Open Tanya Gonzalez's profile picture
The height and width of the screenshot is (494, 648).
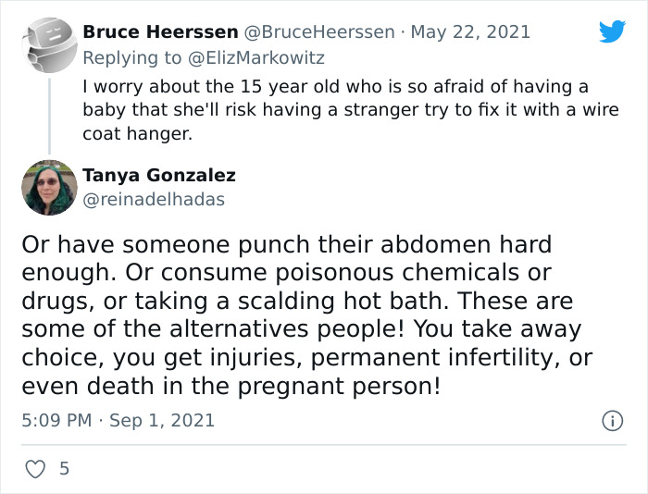click(48, 187)
